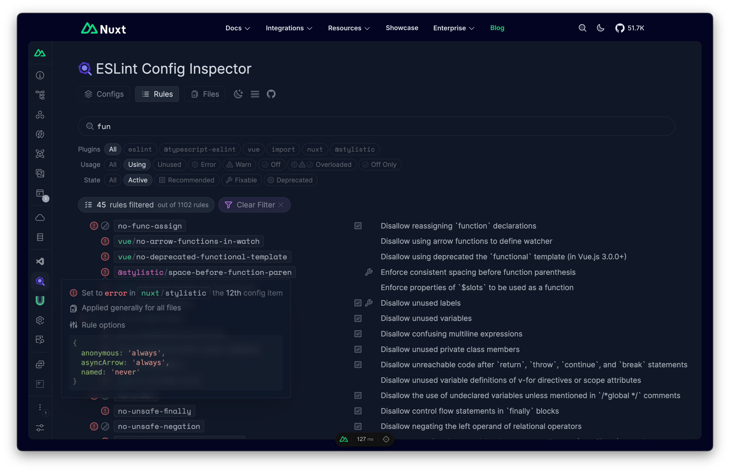Click the search magnifier icon in sidebar
Viewport: 730px width, 472px height.
click(x=40, y=281)
